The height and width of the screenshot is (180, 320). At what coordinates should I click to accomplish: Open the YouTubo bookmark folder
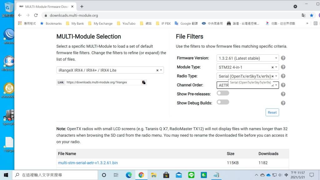click(x=126, y=23)
